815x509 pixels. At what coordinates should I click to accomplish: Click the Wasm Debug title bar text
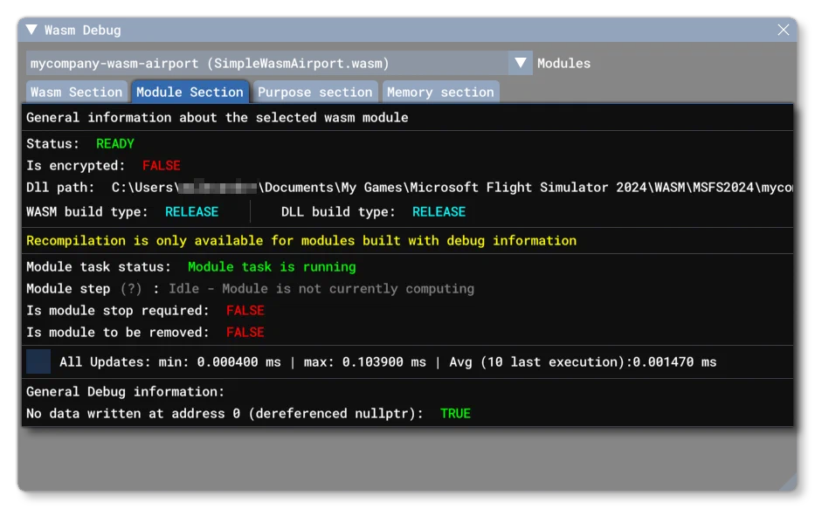tap(83, 31)
